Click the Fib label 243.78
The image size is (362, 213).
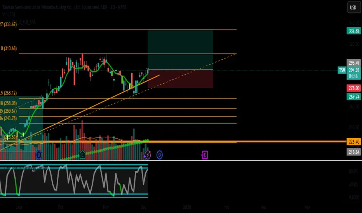[x=8, y=119]
